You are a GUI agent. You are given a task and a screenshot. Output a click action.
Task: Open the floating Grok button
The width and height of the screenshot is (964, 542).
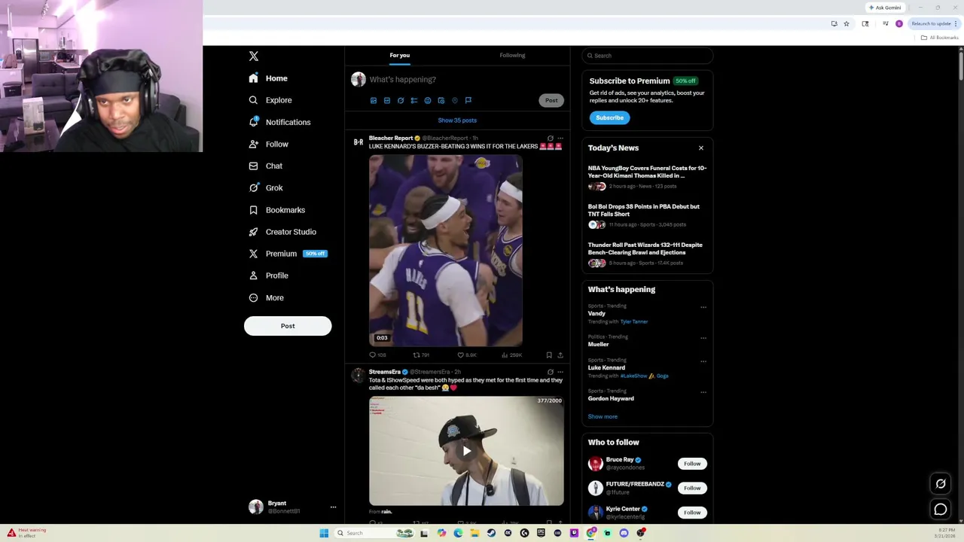coord(941,484)
